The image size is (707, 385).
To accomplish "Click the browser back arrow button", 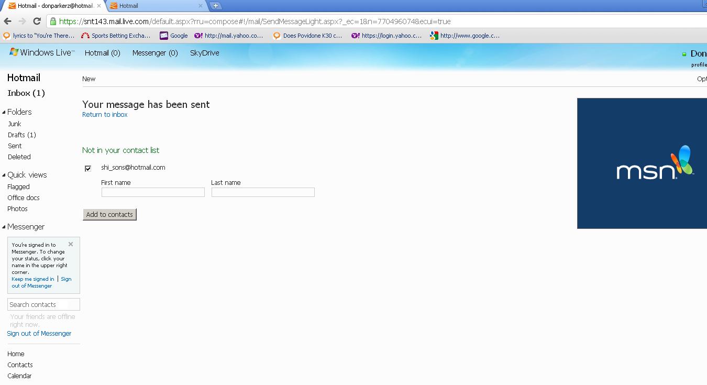I will point(7,21).
